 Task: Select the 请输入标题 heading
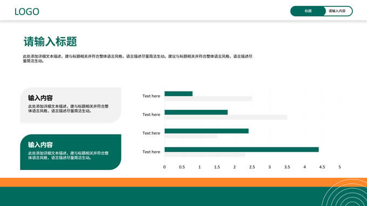coord(50,41)
